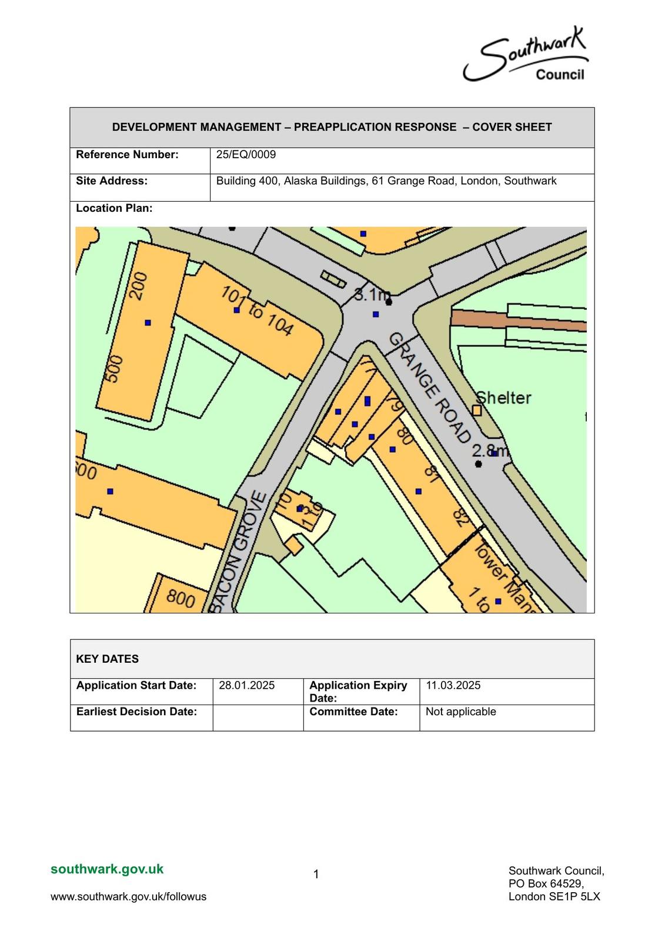This screenshot has width=665, height=941.
Task: Click the orange Shelter symbol on the map
Action: (477, 410)
